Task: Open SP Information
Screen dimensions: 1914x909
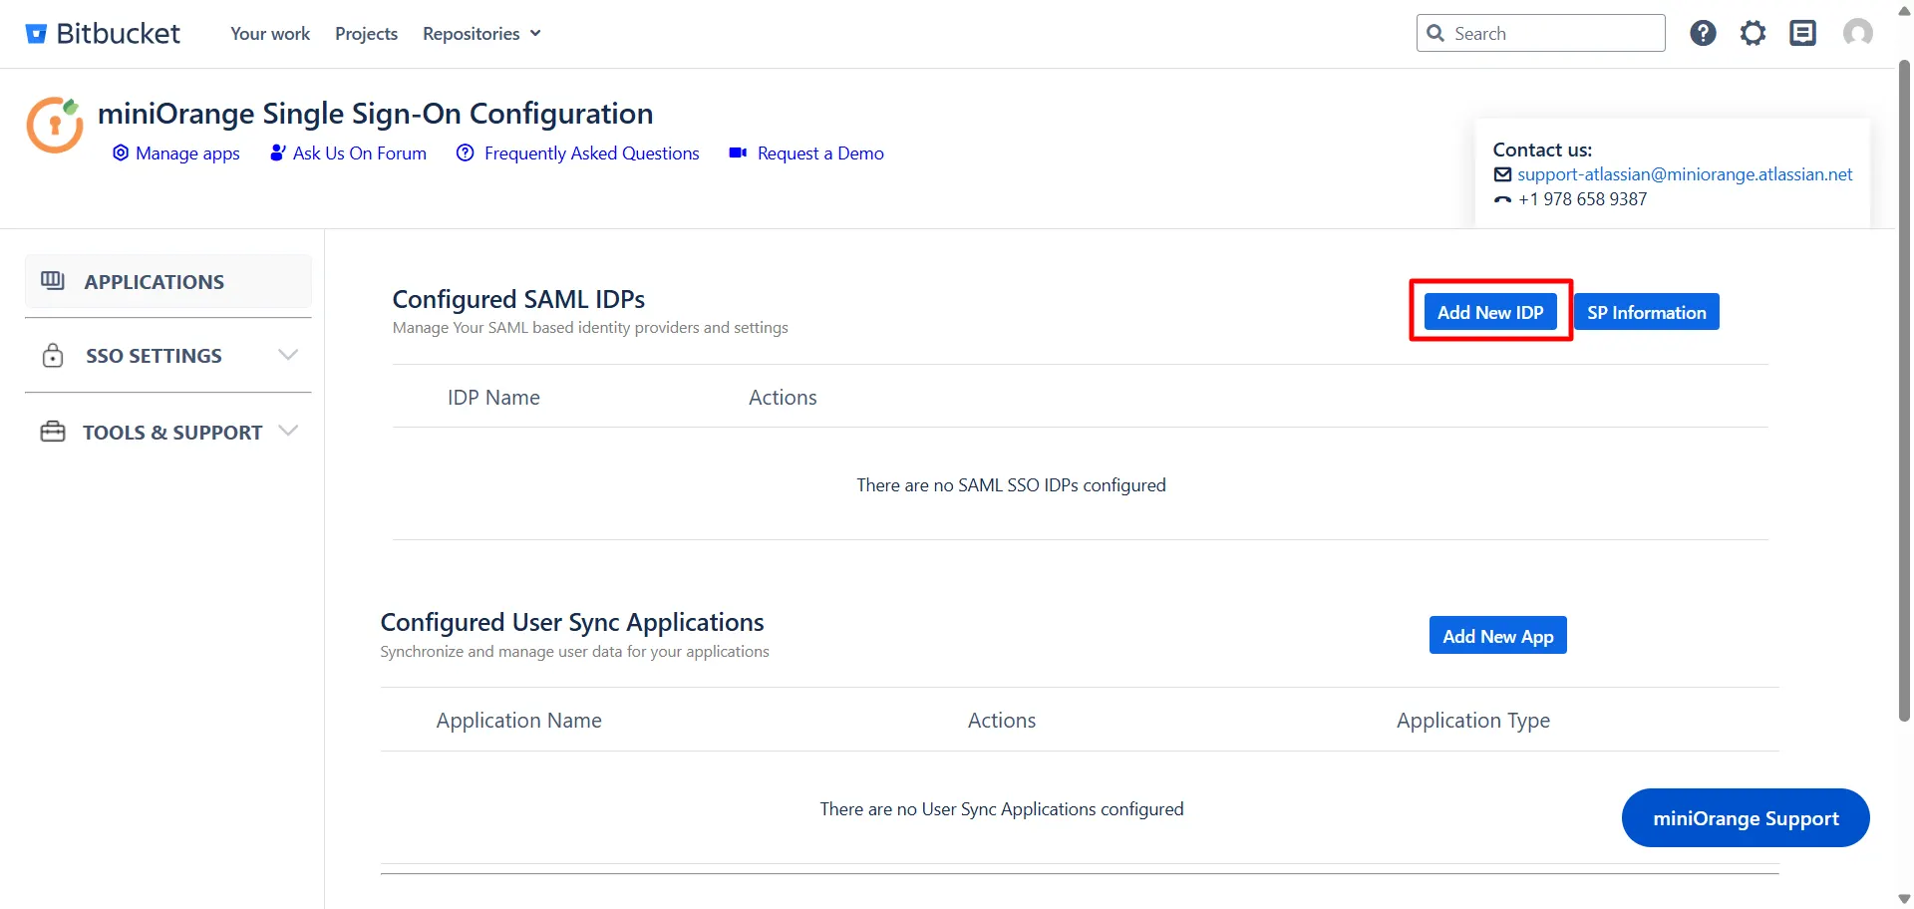Action: pos(1646,311)
